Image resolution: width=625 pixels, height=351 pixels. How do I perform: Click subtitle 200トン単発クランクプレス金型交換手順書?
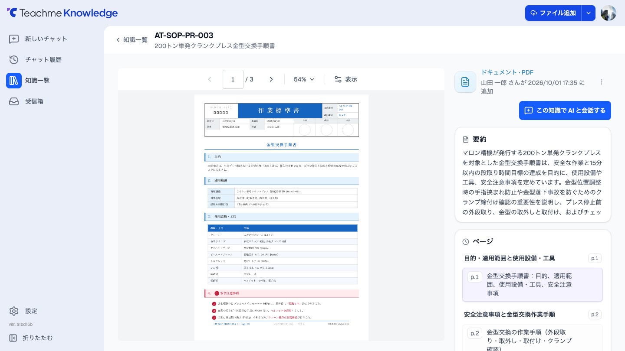click(x=215, y=46)
